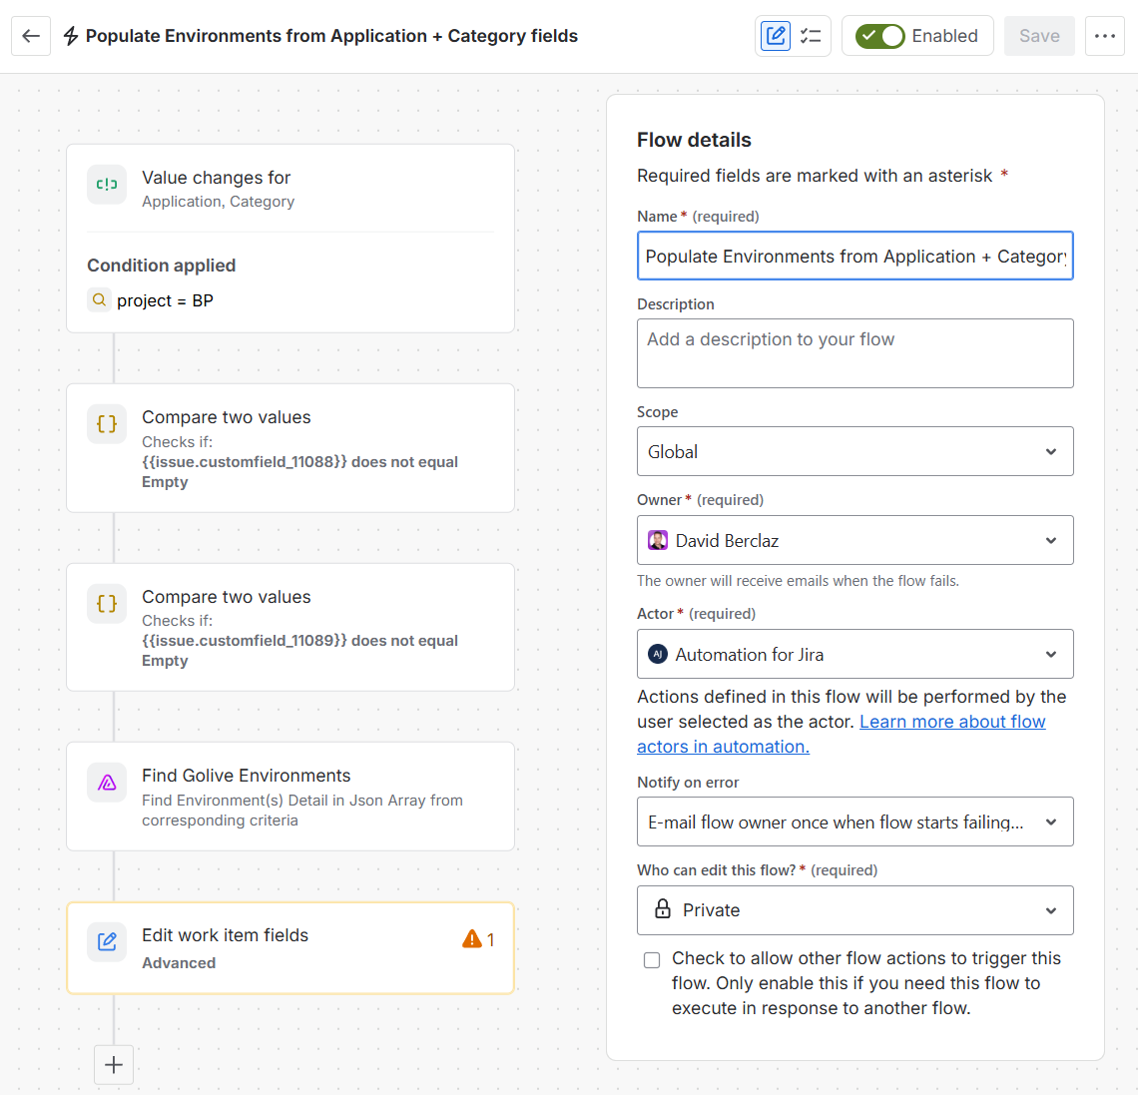1138x1095 pixels.
Task: Click the 'Condition applied' label
Action: click(161, 265)
